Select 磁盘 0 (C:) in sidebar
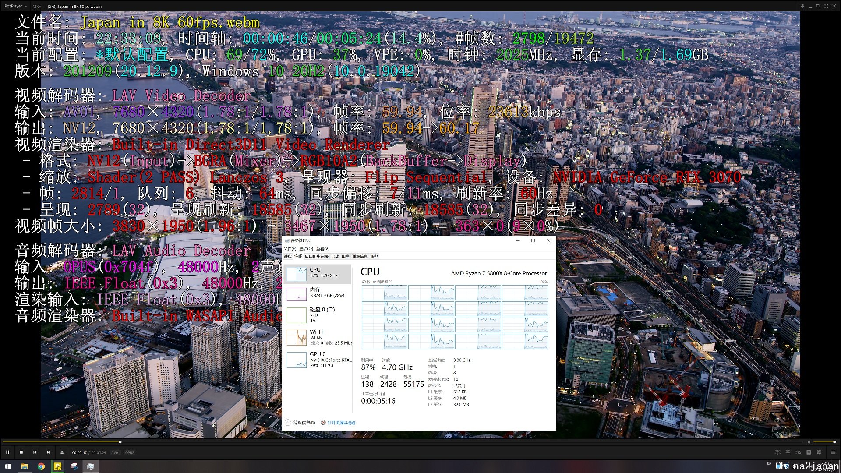 [x=318, y=315]
